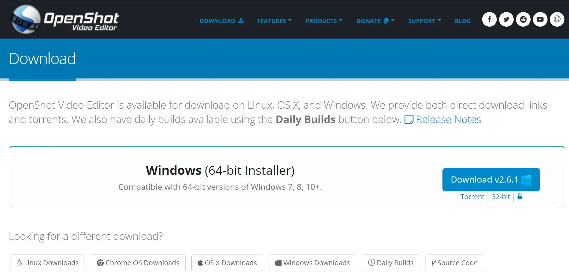
Task: Open the 32-bit download link
Action: [501, 197]
